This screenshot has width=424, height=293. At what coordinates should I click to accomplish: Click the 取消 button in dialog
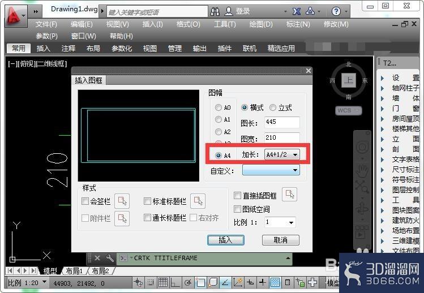pyautogui.click(x=280, y=240)
